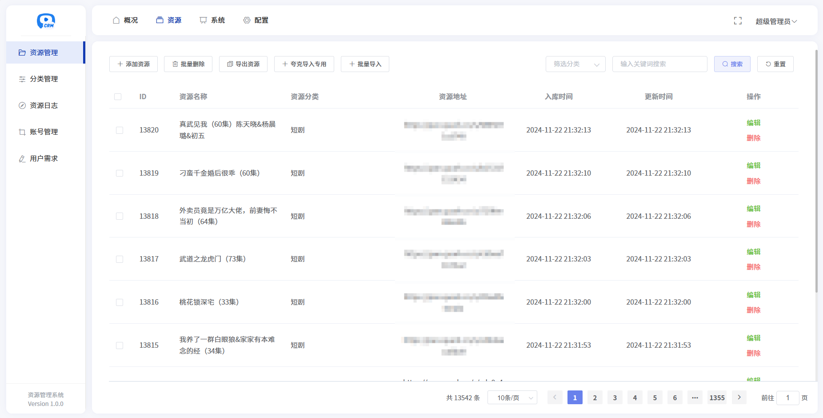
Task: Click the 入库时间 column header
Action: (559, 97)
